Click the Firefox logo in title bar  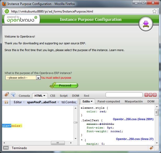click(x=4, y=4)
